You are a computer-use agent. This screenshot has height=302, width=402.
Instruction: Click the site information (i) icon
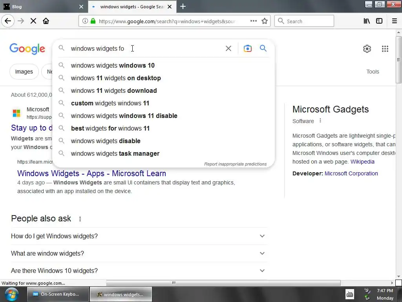[85, 21]
